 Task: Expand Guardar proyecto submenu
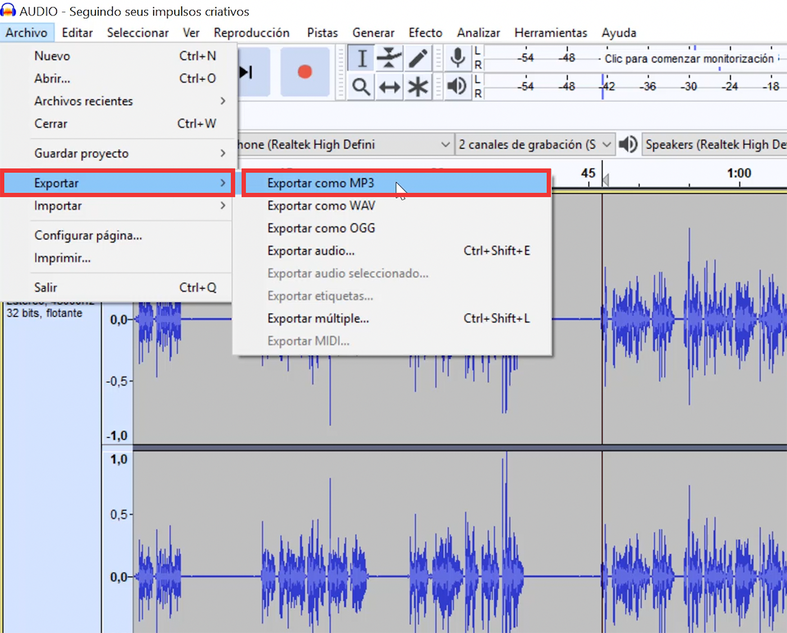coord(118,153)
